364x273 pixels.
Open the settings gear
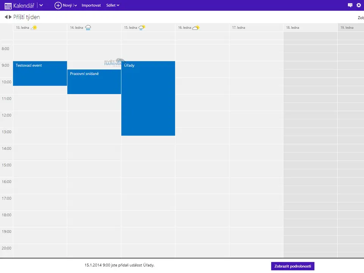coord(359,5)
